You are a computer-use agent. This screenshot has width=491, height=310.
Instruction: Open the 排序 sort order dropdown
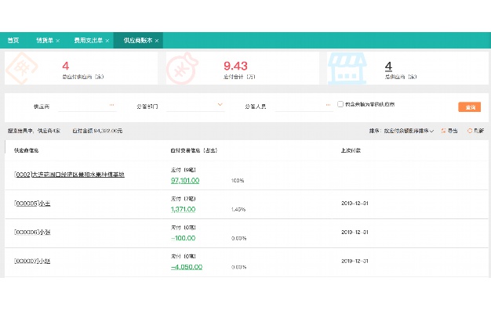point(409,131)
